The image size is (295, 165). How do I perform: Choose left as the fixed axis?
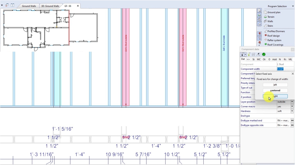tap(275, 85)
